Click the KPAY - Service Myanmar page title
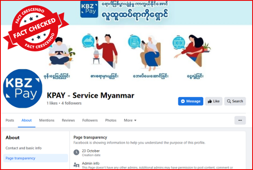The height and width of the screenshot is (170, 253). point(90,96)
